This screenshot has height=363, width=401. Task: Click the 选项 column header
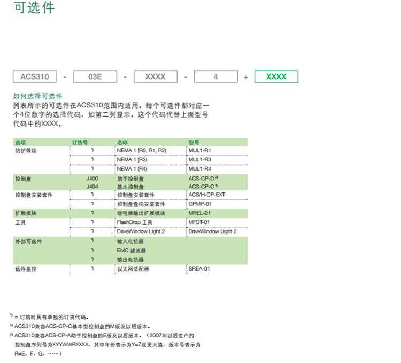coord(20,143)
